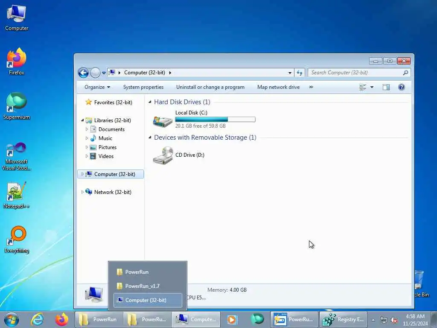
Task: Launch Firefox from the taskbar
Action: 61,319
